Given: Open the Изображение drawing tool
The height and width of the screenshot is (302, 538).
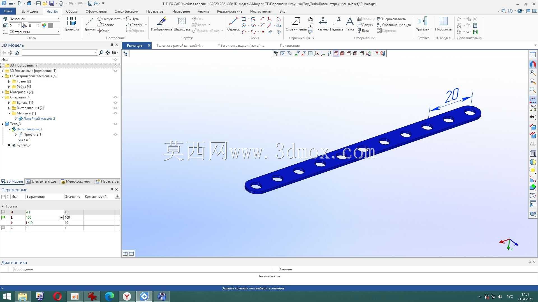Looking at the screenshot, I should (x=161, y=24).
